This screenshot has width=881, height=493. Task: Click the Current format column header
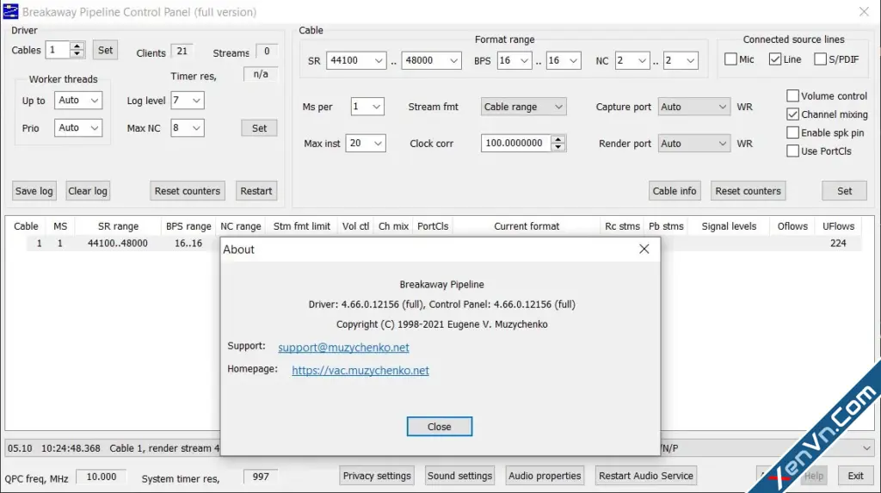pyautogui.click(x=527, y=226)
